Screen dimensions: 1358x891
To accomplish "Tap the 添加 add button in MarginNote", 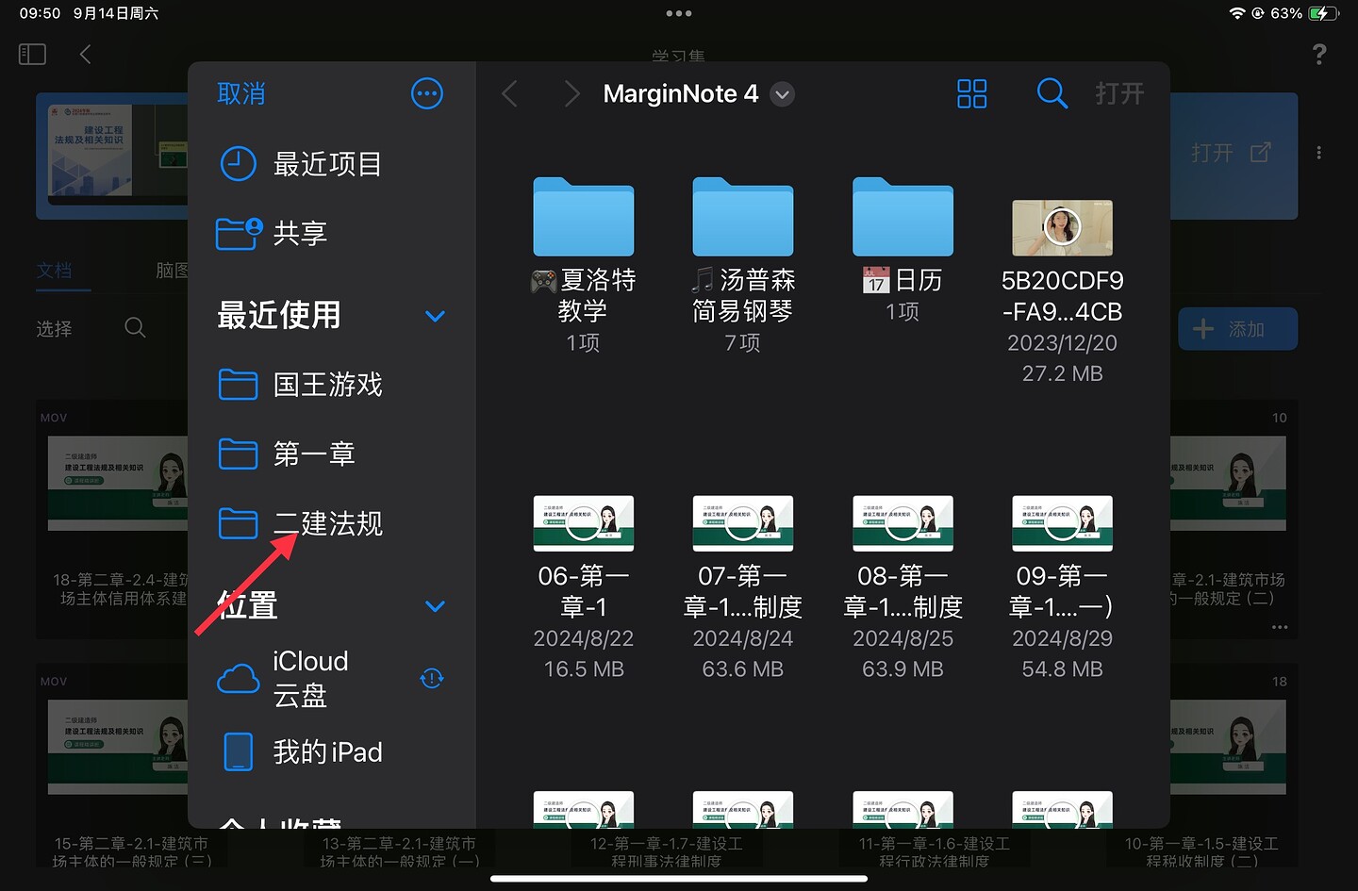I will [1237, 329].
